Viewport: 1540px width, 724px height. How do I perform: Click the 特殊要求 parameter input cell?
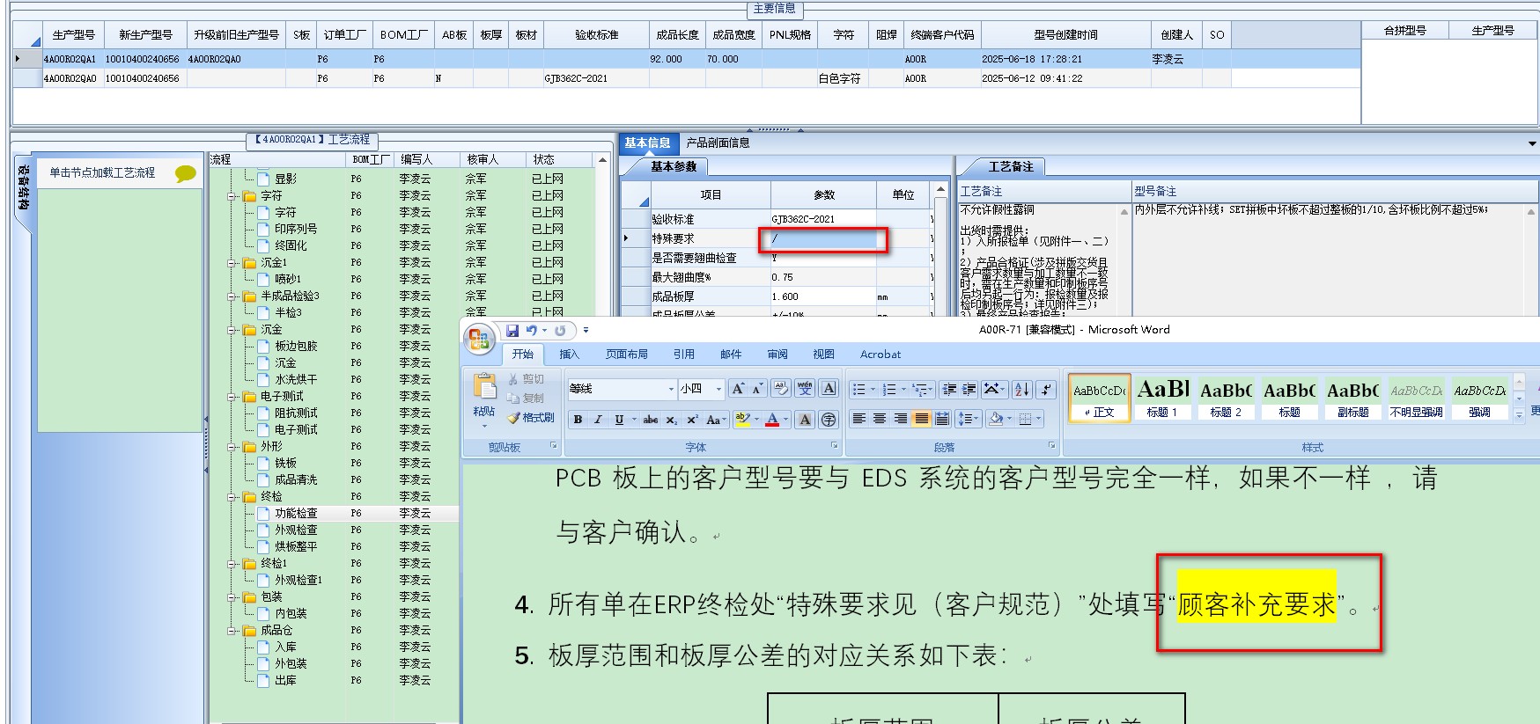tap(822, 238)
